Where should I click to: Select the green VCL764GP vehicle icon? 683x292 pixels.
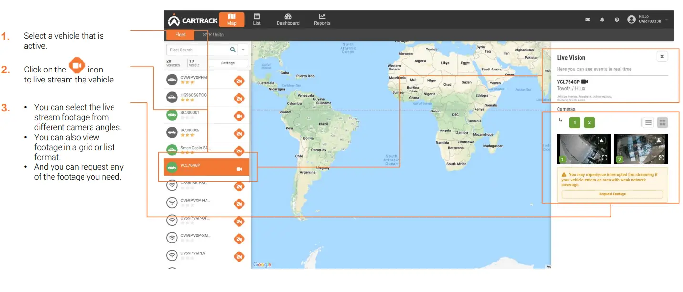172,168
